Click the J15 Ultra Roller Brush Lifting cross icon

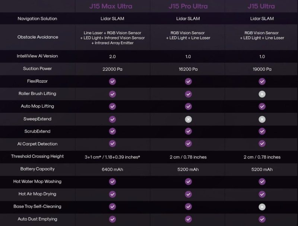coord(262,94)
